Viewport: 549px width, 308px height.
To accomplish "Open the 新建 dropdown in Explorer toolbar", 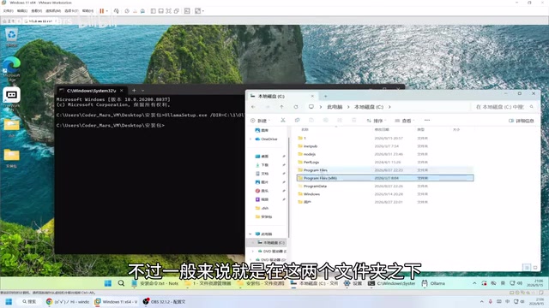I will 261,121.
